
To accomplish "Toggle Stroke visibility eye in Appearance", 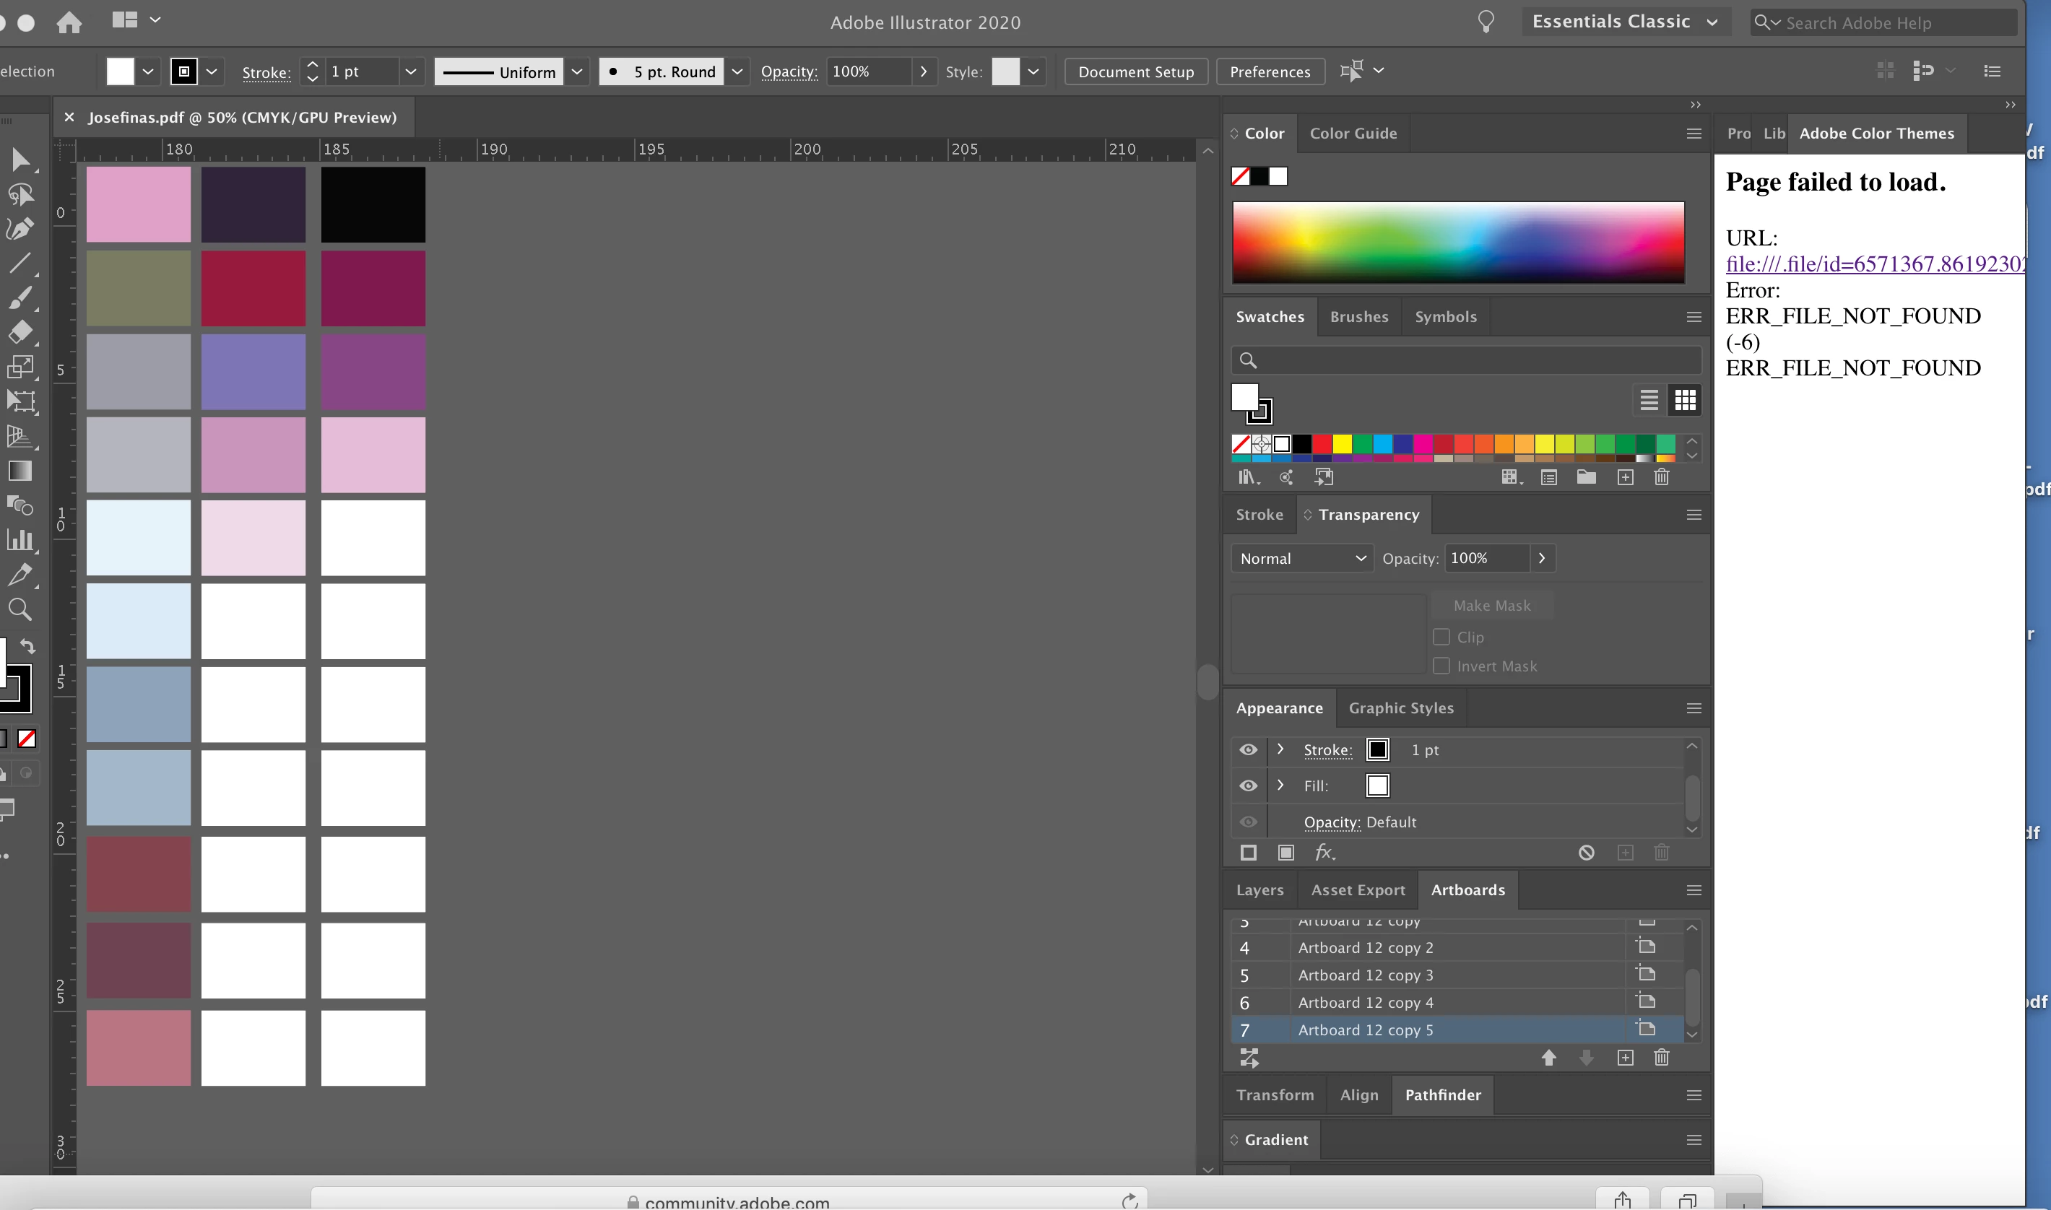I will coord(1248,750).
